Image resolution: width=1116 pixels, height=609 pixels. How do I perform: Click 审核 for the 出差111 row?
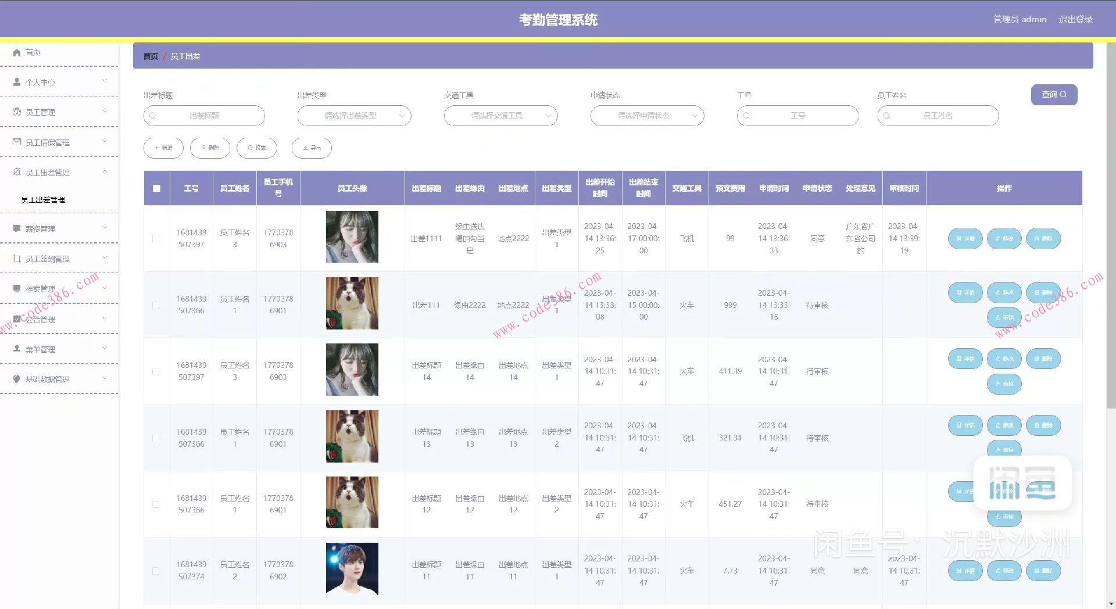tap(1004, 317)
